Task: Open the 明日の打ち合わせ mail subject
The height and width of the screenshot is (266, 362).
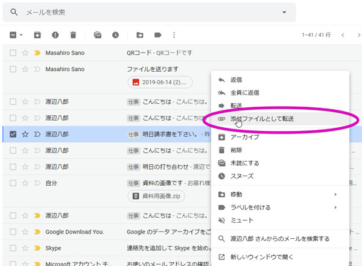Action: (165, 166)
